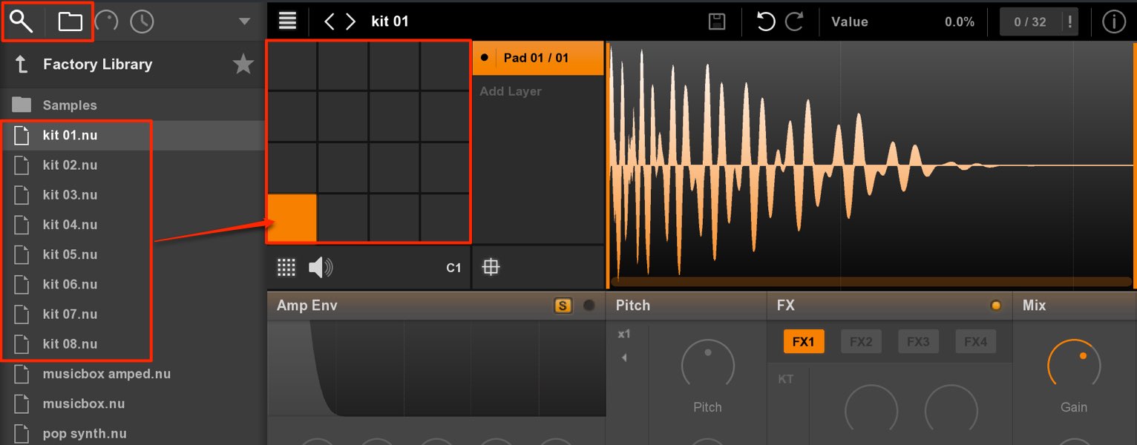Open the recent files clock icon
The width and height of the screenshot is (1137, 445).
point(142,22)
